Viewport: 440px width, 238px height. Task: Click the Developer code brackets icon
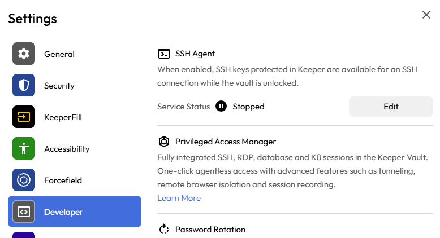pos(24,212)
